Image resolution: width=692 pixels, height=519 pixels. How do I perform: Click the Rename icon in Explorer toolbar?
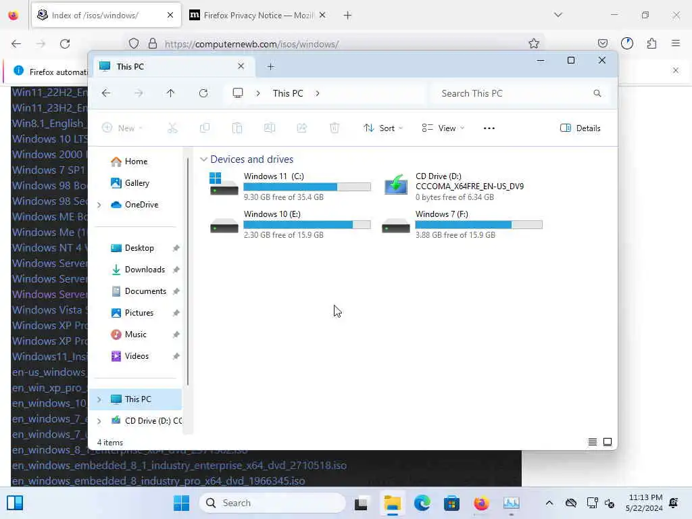pos(269,128)
